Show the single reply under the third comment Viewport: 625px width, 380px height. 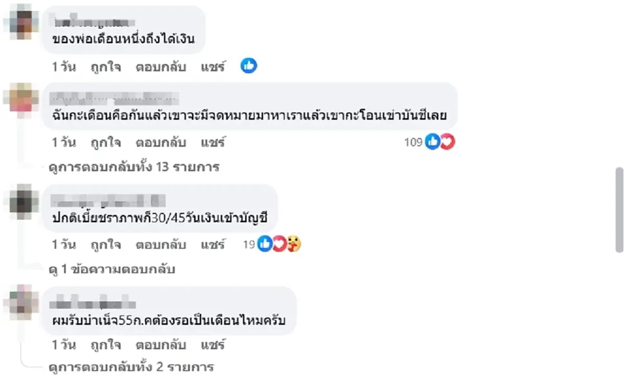click(x=111, y=269)
